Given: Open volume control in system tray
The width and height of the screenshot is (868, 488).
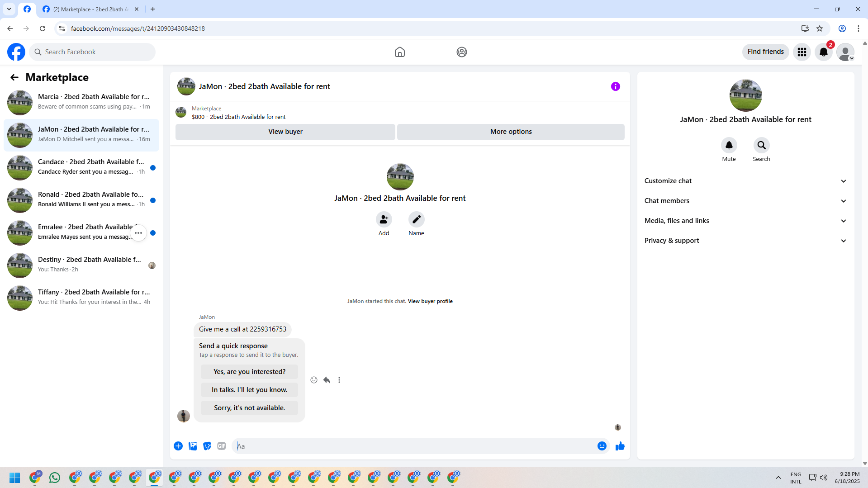Looking at the screenshot, I should tap(824, 478).
